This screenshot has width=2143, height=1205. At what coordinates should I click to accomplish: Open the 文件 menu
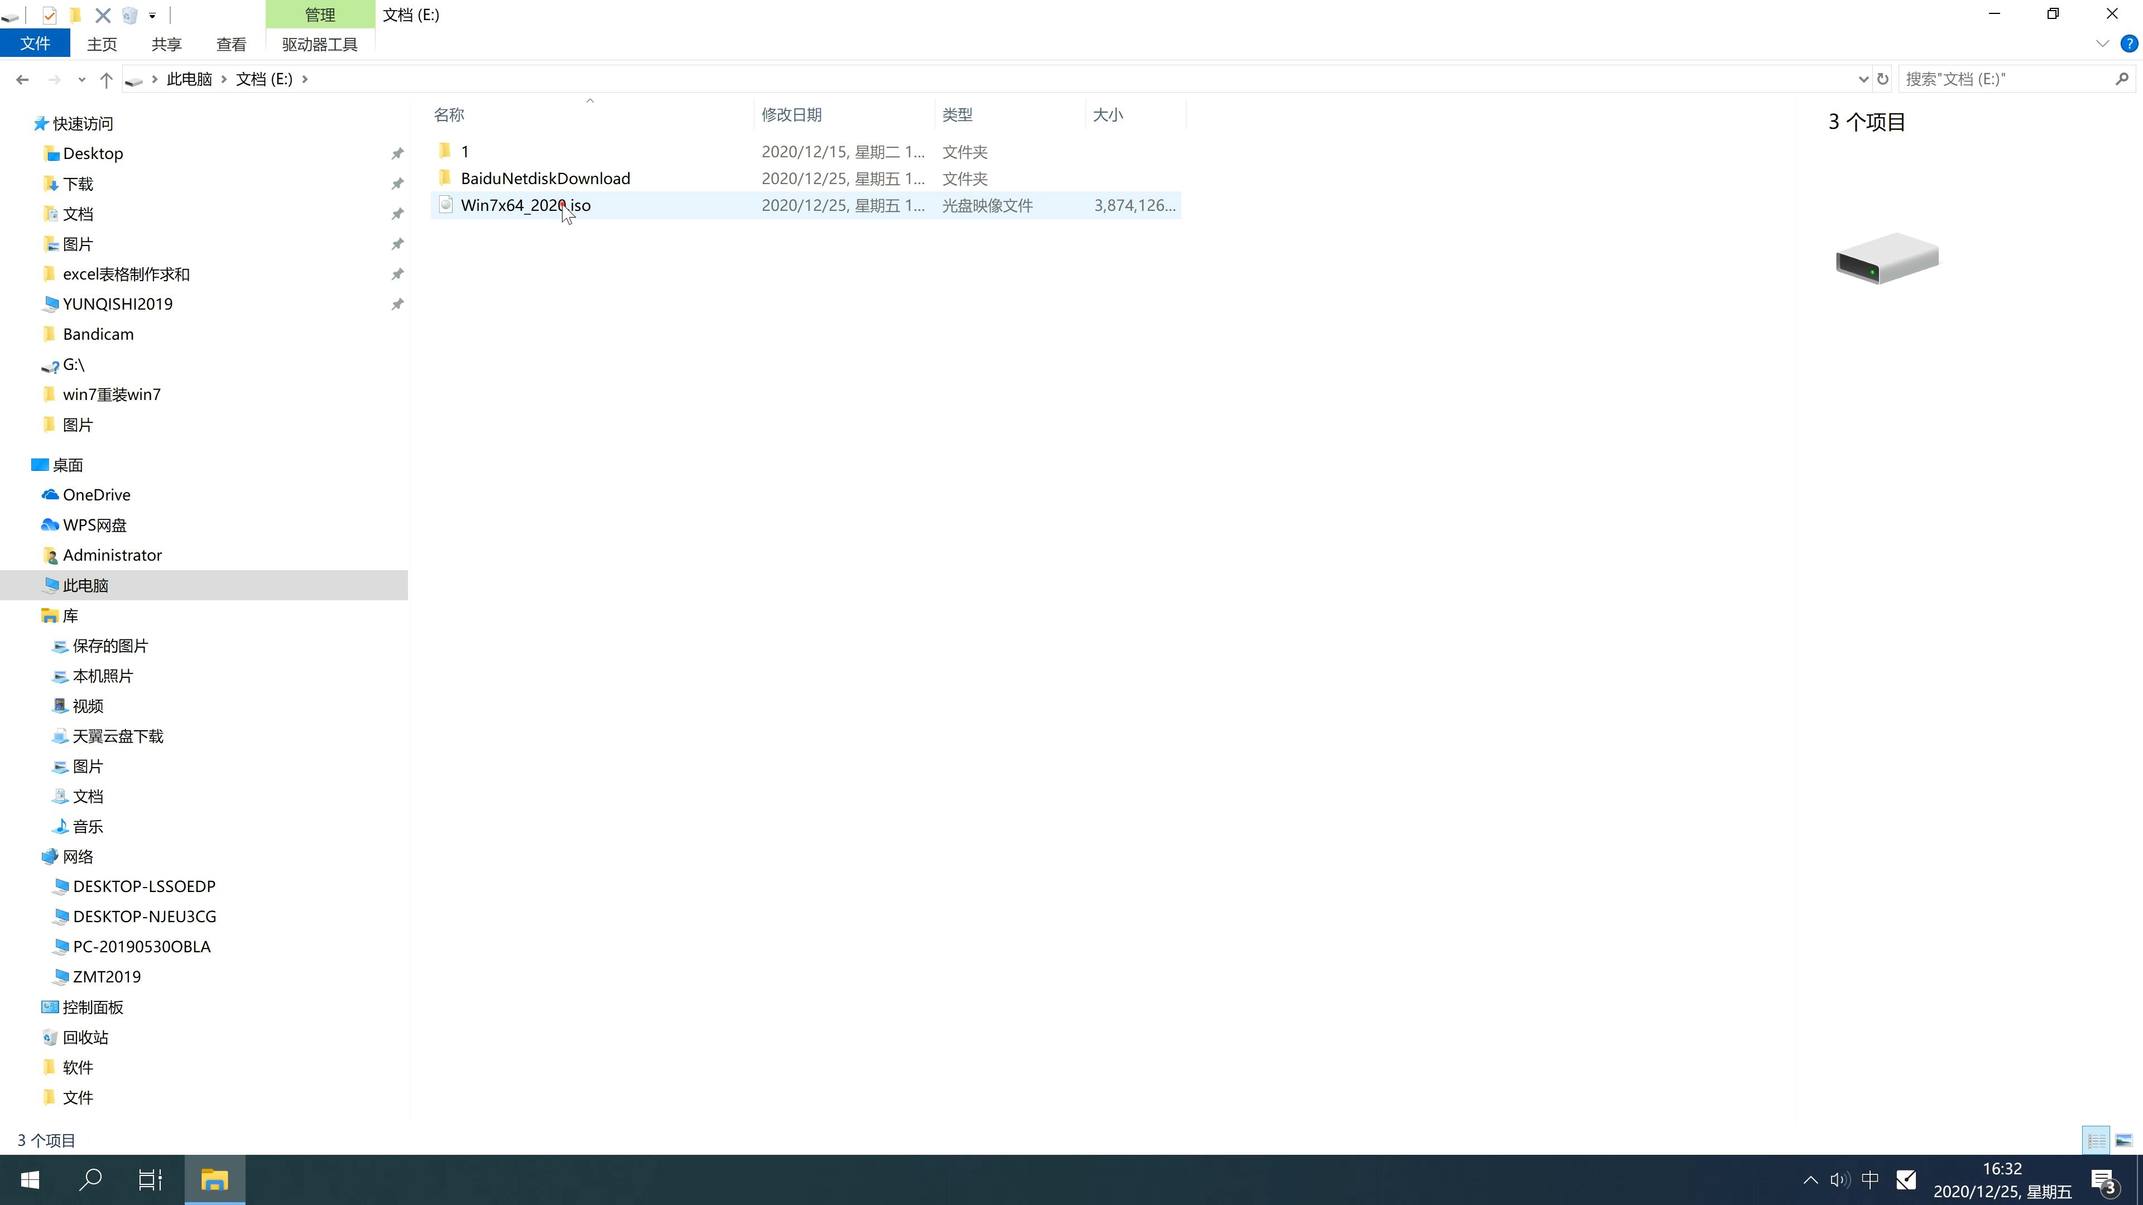click(x=35, y=42)
